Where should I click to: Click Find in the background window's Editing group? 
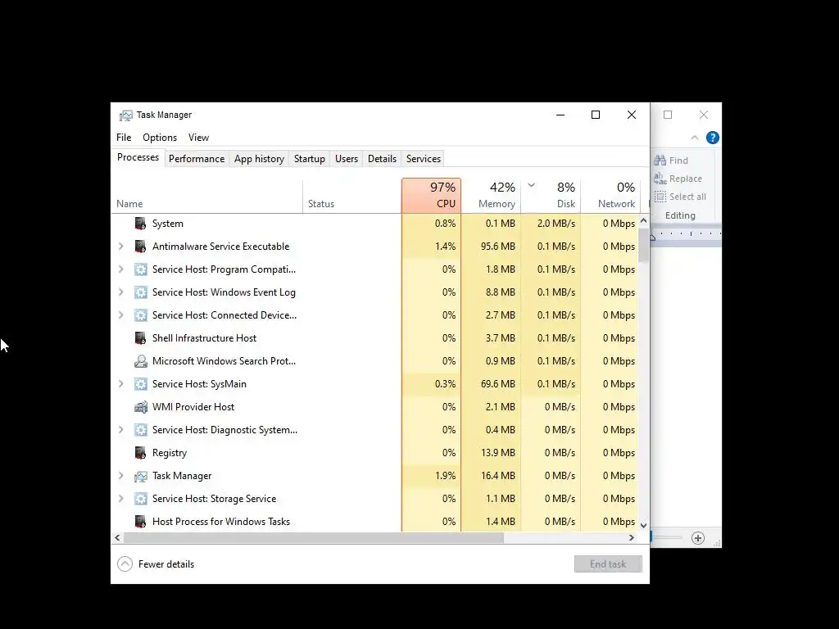coord(671,161)
